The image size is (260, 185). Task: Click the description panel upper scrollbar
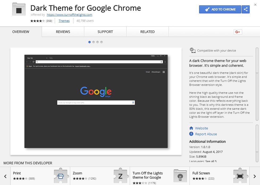click(257, 84)
